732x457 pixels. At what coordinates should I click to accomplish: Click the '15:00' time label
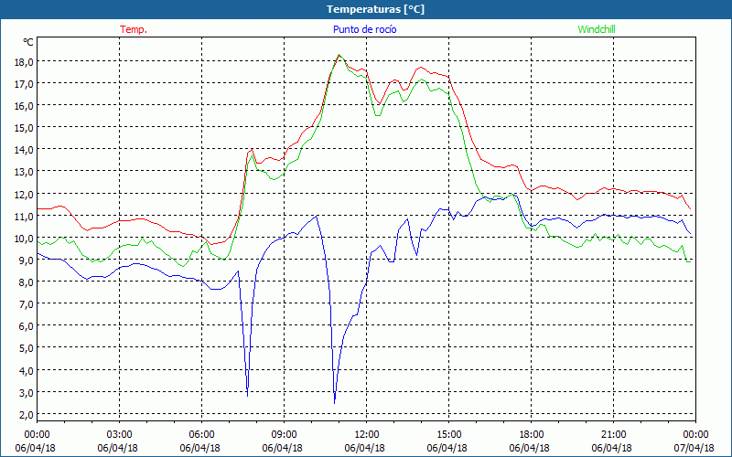point(449,435)
